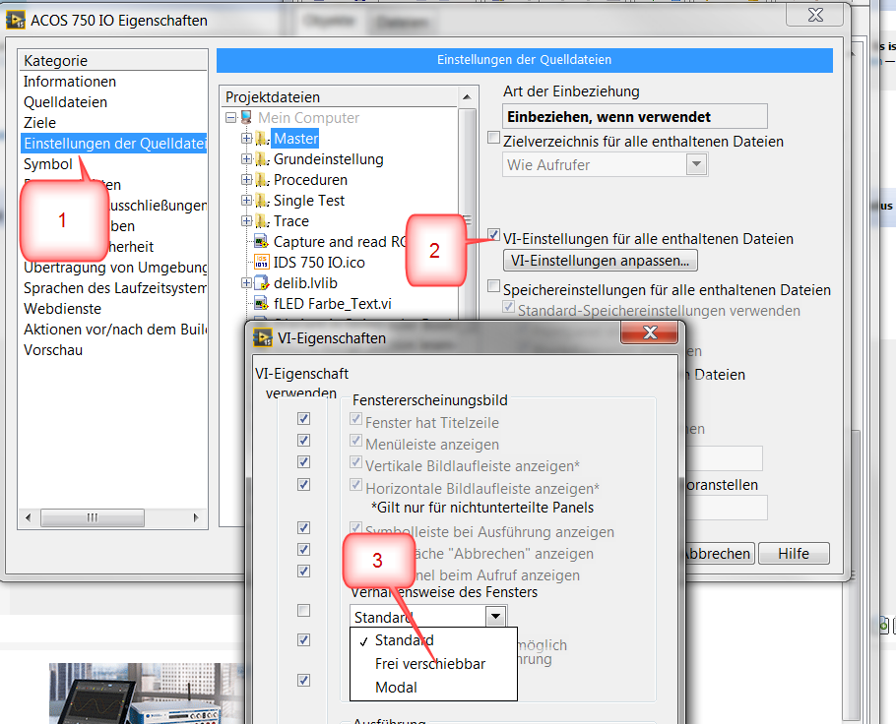896x724 pixels.
Task: Click the Abbrechen button
Action: 719,554
